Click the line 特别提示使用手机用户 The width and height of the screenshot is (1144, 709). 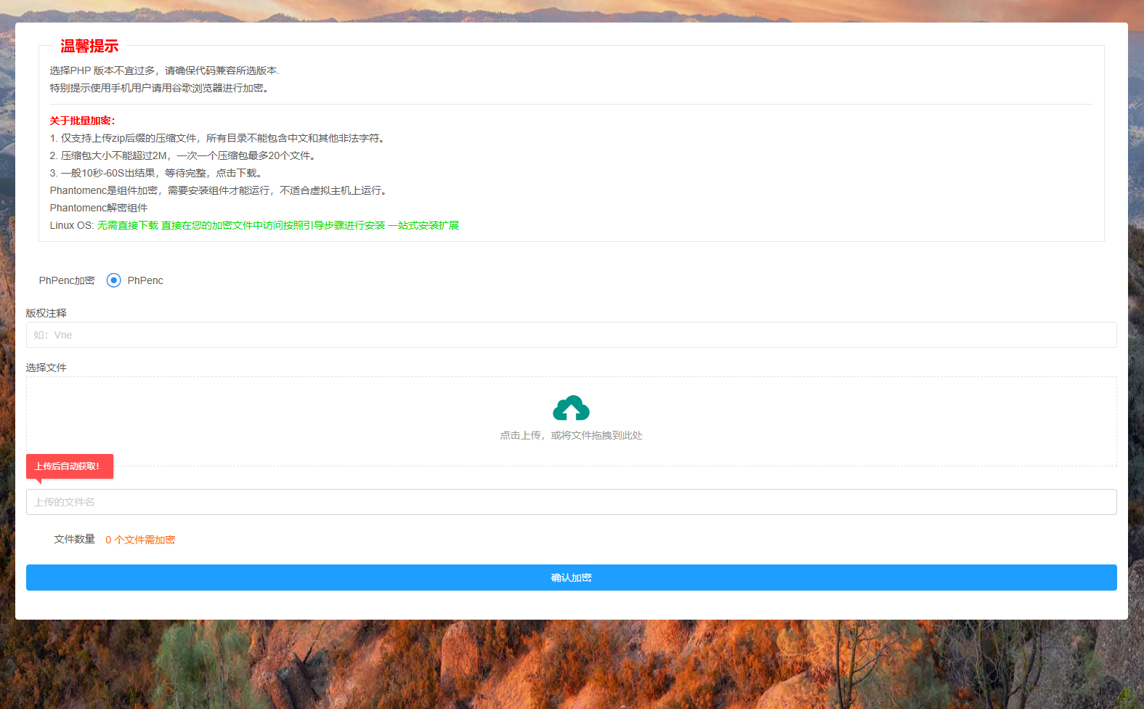(x=159, y=88)
